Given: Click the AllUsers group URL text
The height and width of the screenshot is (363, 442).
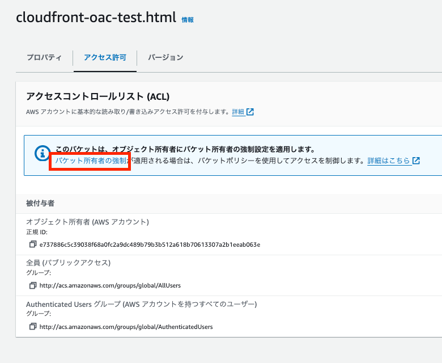Looking at the screenshot, I should tap(110, 285).
